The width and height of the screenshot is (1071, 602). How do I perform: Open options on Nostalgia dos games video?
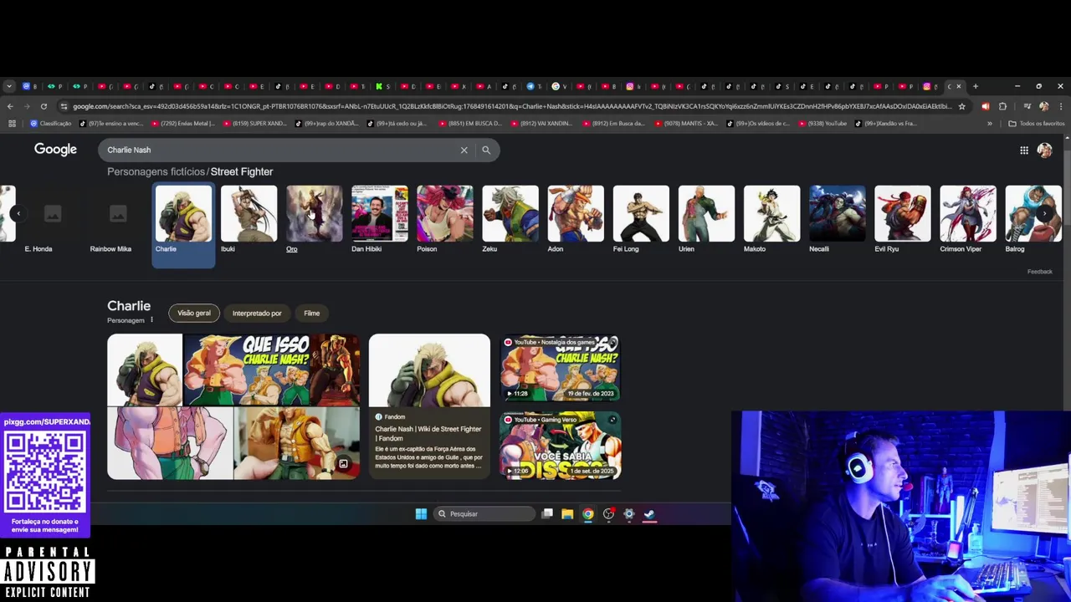(x=612, y=342)
